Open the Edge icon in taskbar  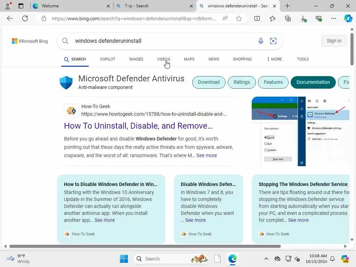pyautogui.click(x=233, y=259)
